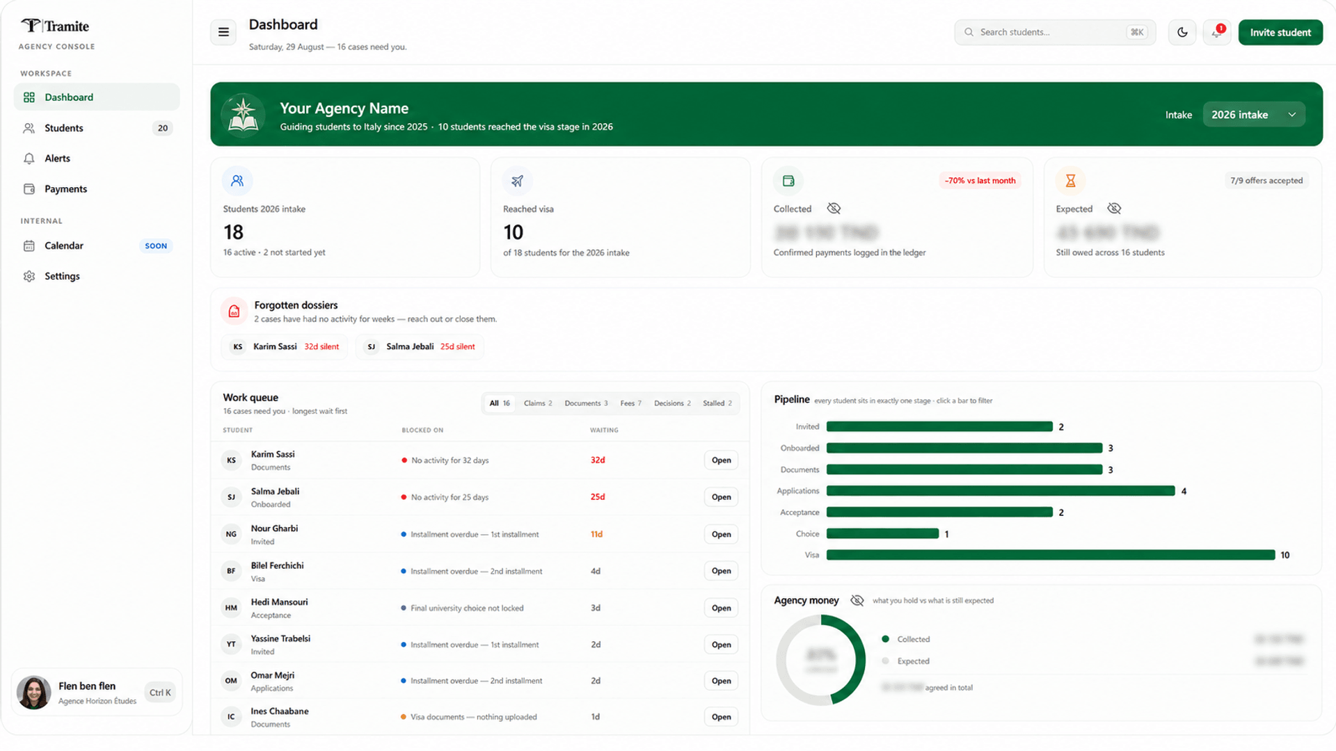Filter Work queue by Decisions 2
The height and width of the screenshot is (751, 1336).
672,403
